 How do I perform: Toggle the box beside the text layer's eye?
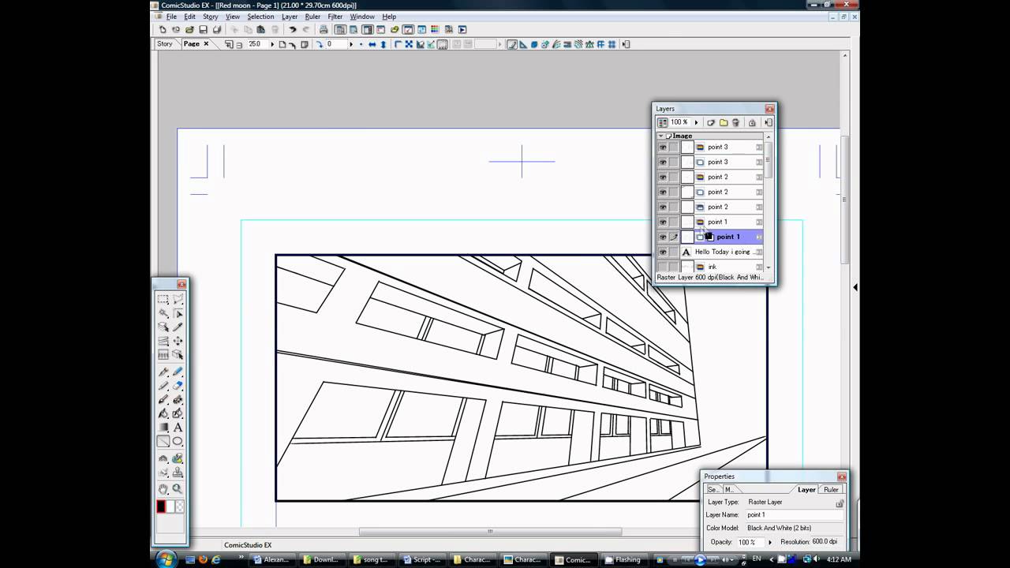pos(674,252)
